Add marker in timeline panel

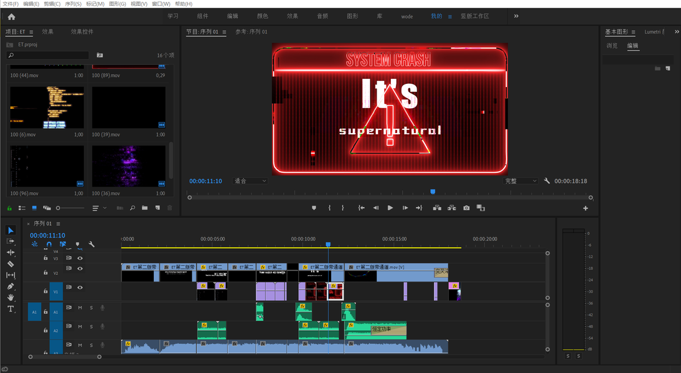tap(78, 244)
